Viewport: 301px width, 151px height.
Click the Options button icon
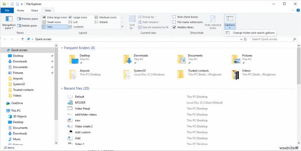[x=230, y=19]
